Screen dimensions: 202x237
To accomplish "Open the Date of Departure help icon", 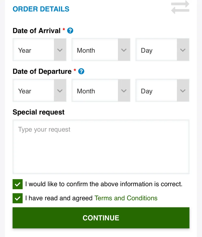I will (81, 71).
